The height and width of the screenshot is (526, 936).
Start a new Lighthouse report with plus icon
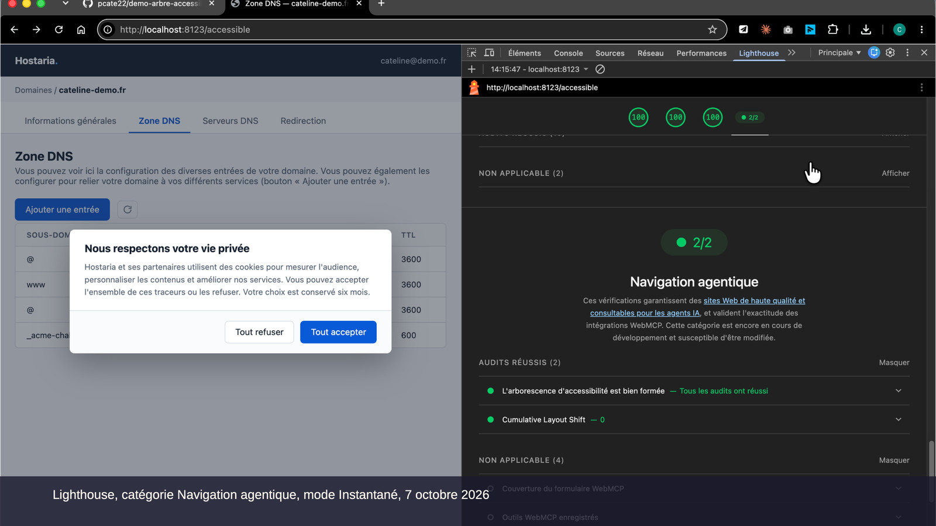pyautogui.click(x=472, y=69)
